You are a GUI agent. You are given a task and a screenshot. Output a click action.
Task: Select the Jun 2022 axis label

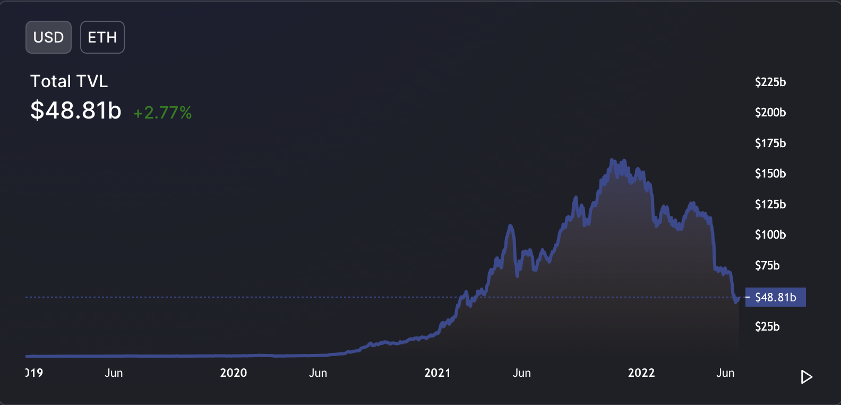[725, 373]
